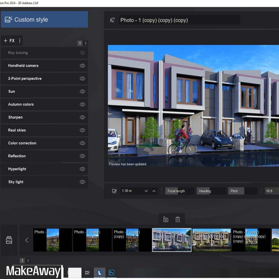Switch to Lumion in the taskbar

point(100,272)
